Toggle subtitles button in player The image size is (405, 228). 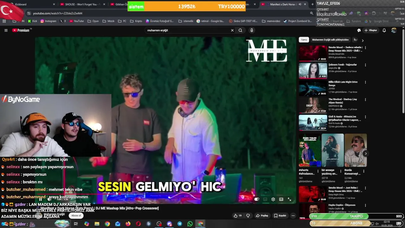click(265, 199)
